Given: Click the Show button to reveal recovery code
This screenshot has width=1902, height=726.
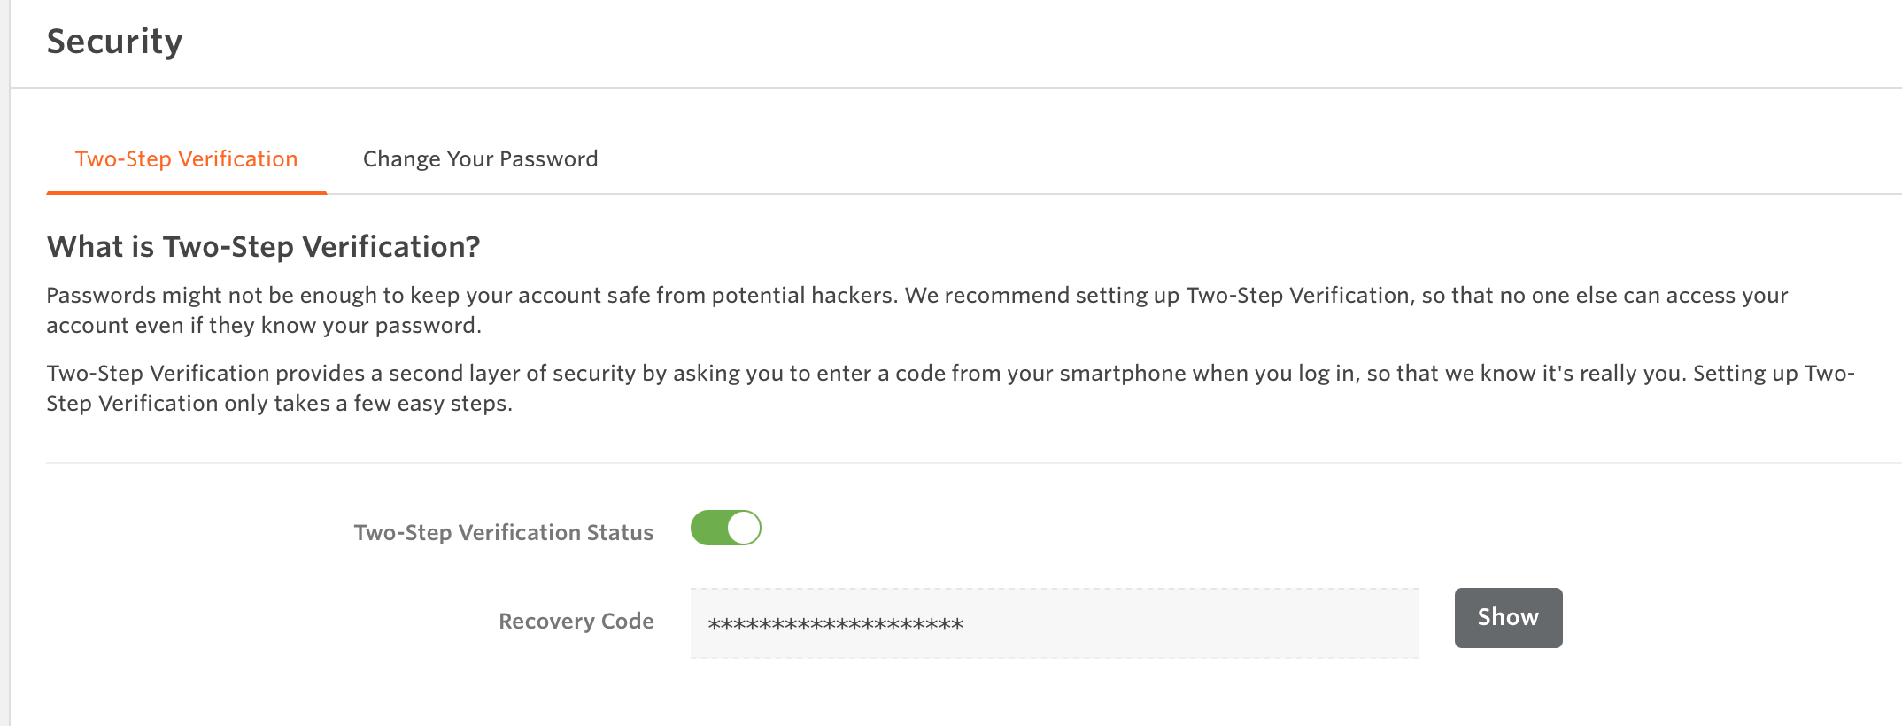Looking at the screenshot, I should click(x=1507, y=617).
